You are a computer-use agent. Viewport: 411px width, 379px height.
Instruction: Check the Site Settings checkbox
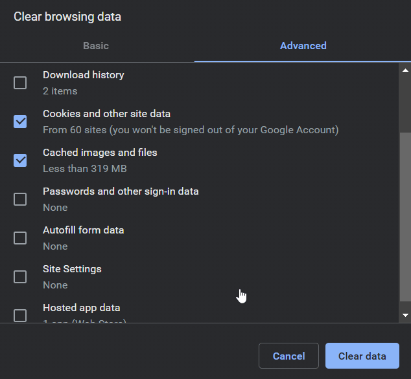(20, 277)
